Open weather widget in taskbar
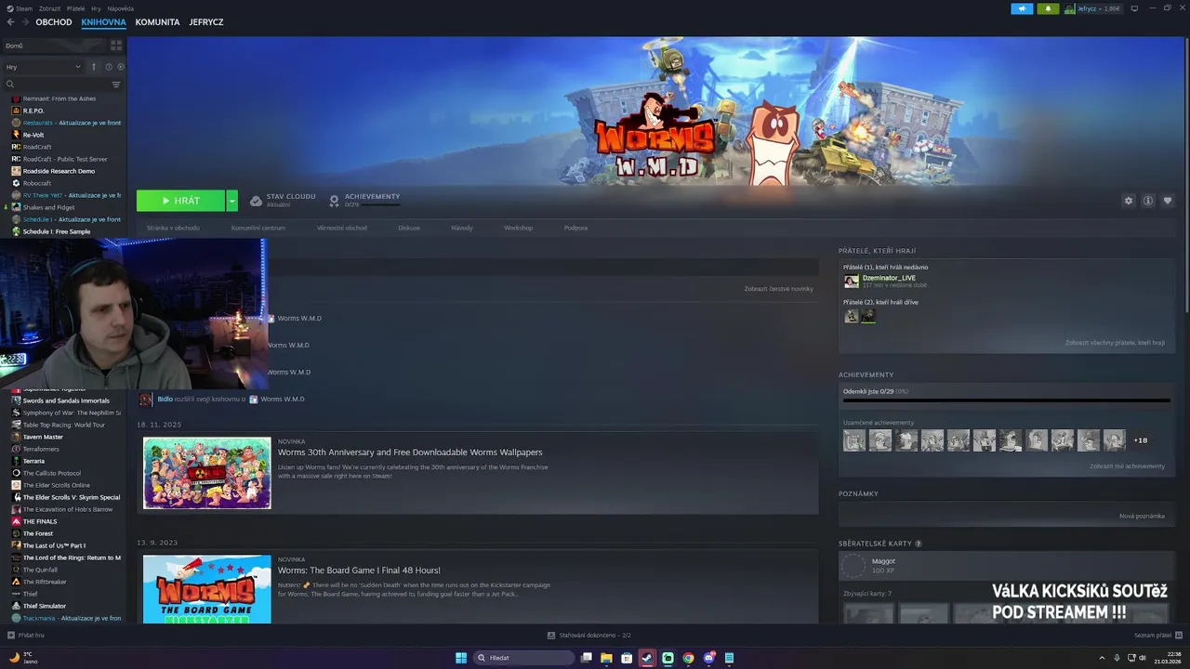1190x669 pixels. [23, 658]
